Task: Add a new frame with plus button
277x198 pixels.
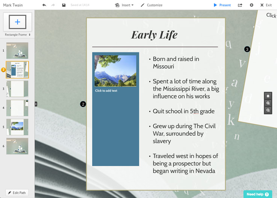Action: click(x=18, y=22)
